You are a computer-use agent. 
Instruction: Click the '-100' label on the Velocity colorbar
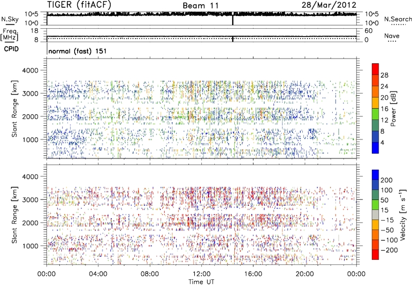pos(389,240)
